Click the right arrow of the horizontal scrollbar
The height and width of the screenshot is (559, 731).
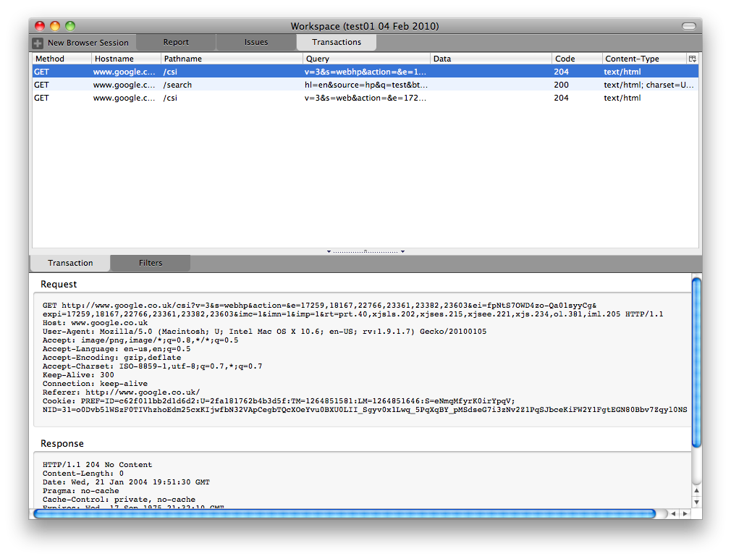click(x=685, y=513)
